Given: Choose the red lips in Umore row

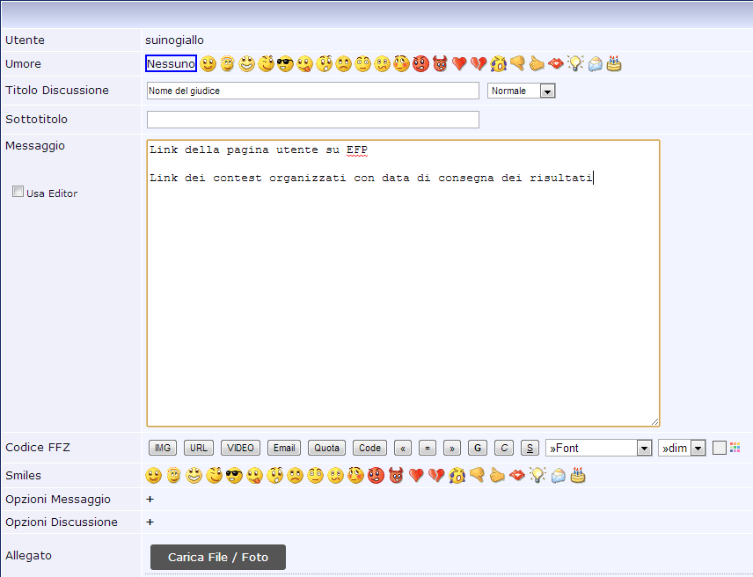Looking at the screenshot, I should [556, 64].
